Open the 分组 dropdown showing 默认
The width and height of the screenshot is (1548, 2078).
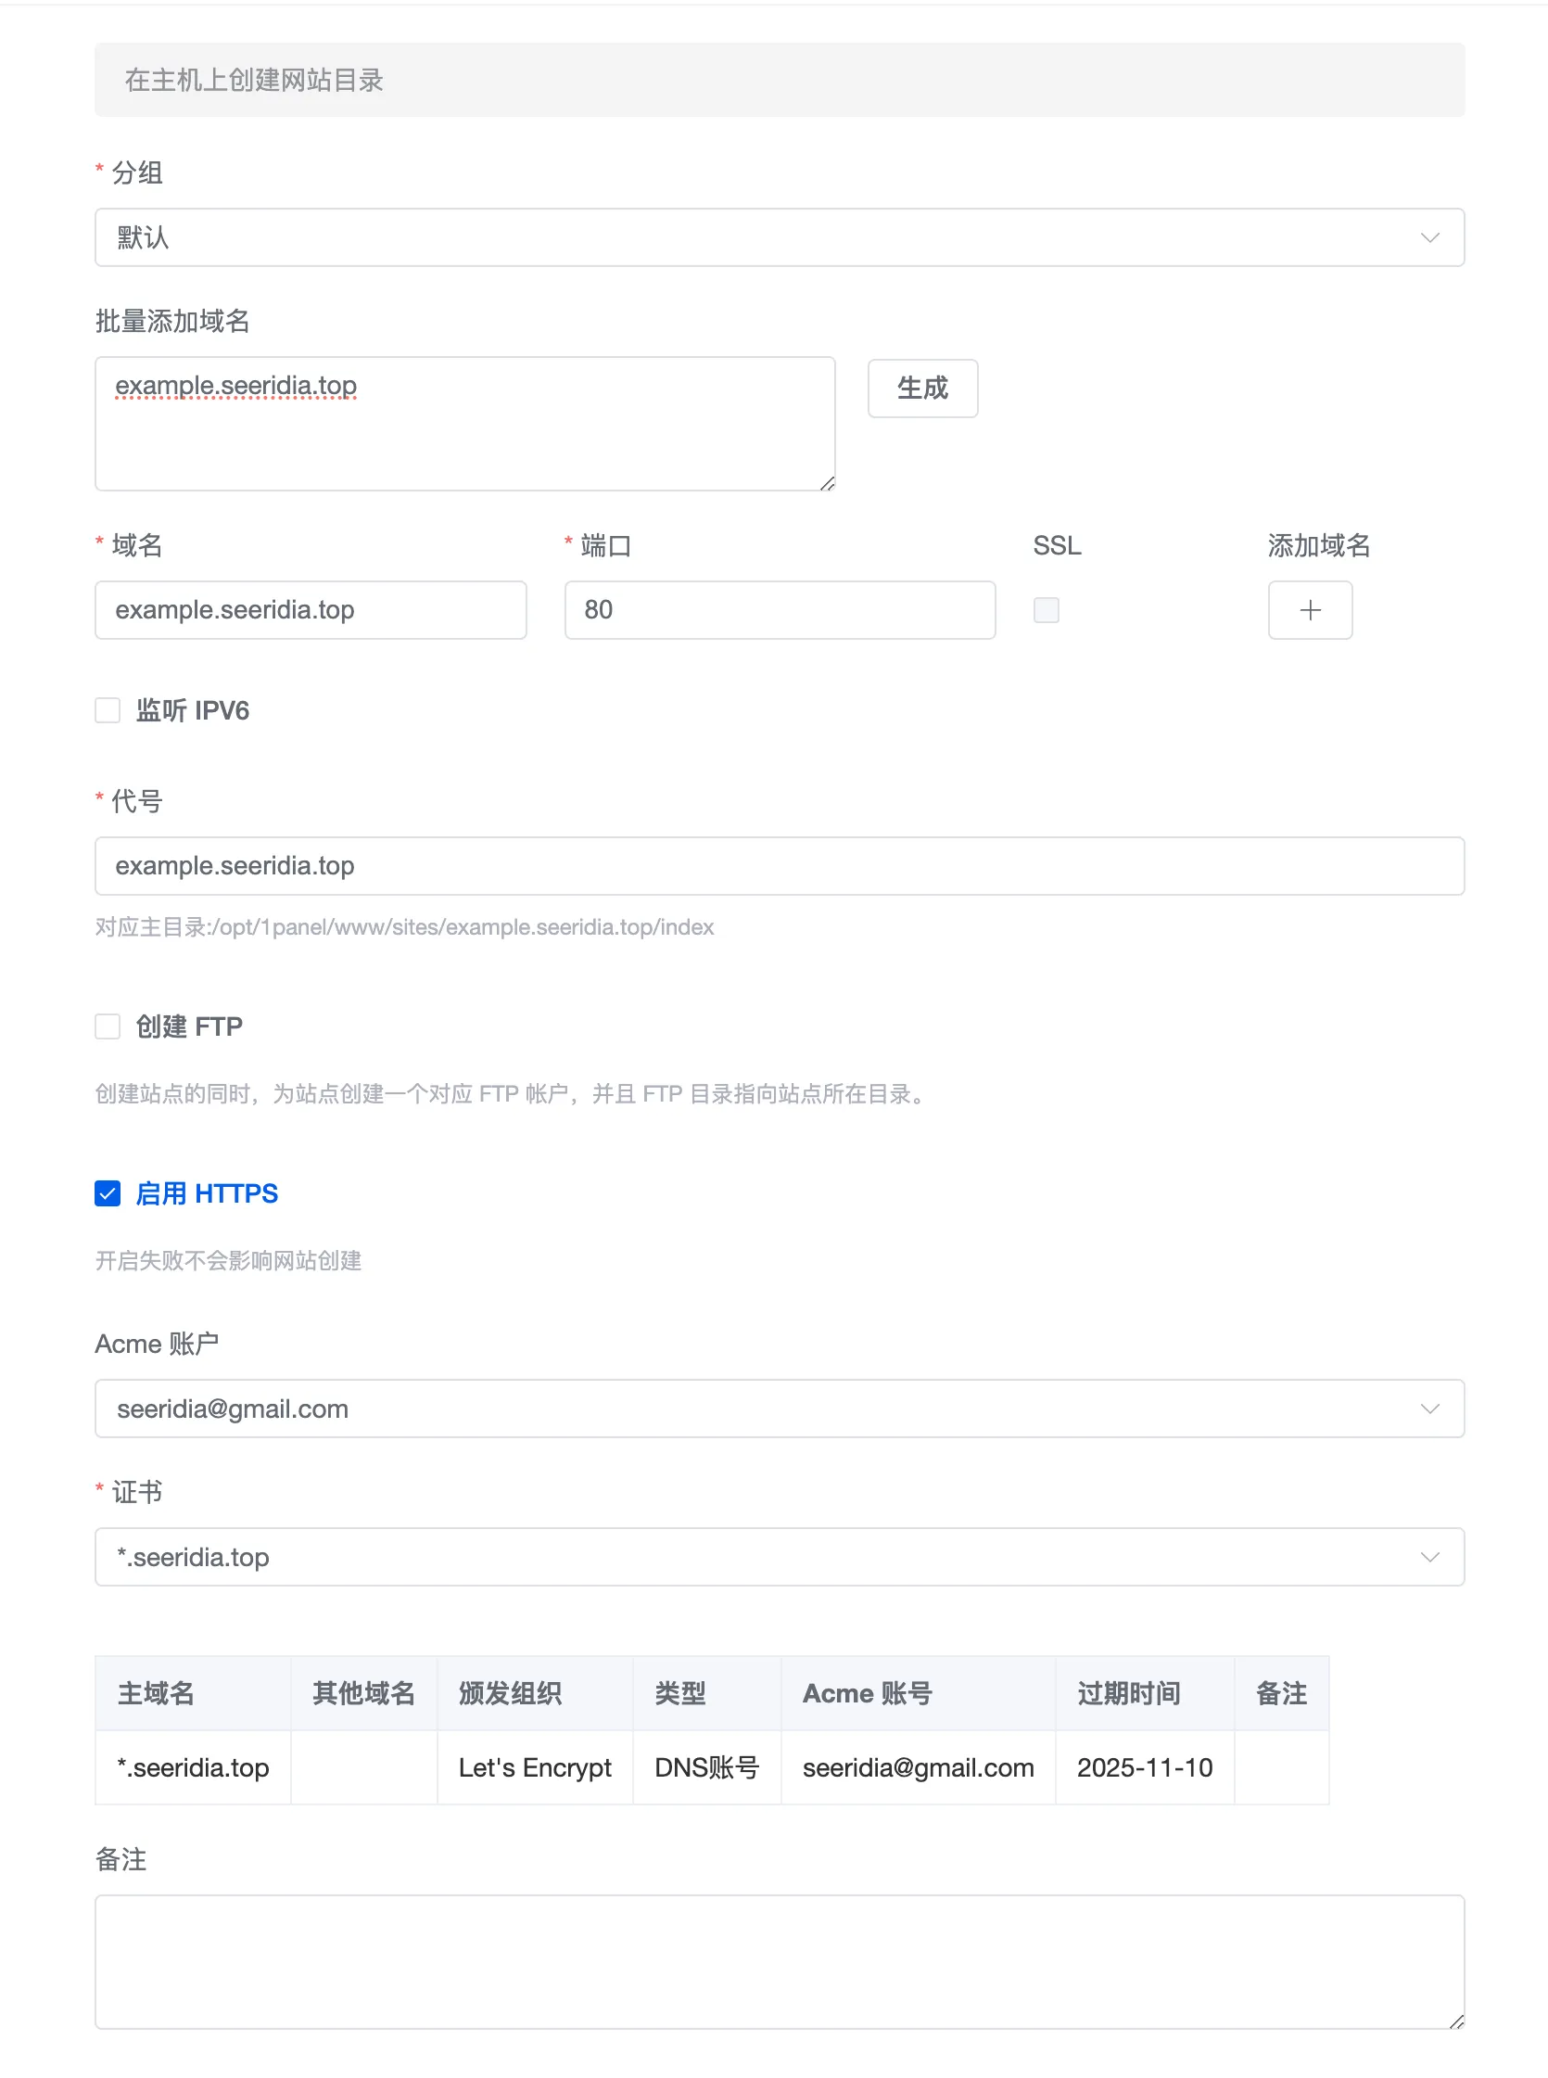(x=750, y=238)
